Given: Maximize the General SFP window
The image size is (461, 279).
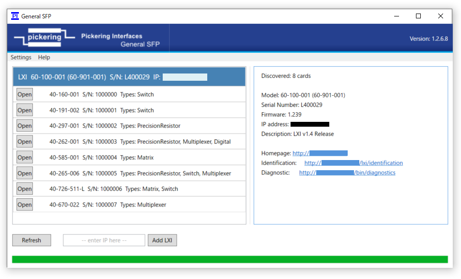Looking at the screenshot, I should pyautogui.click(x=418, y=16).
